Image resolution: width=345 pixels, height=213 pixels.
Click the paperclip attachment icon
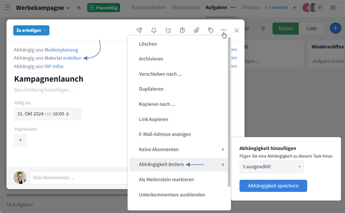click(197, 30)
